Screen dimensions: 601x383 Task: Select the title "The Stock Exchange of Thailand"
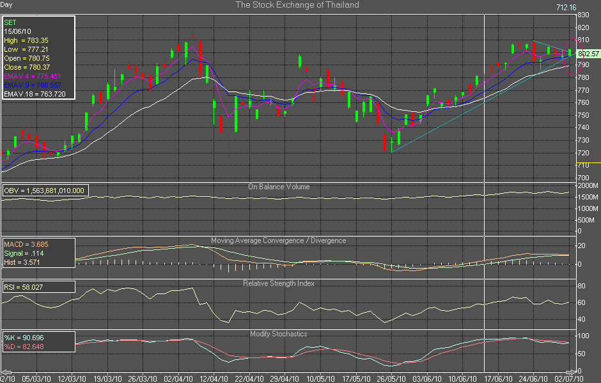tap(297, 5)
